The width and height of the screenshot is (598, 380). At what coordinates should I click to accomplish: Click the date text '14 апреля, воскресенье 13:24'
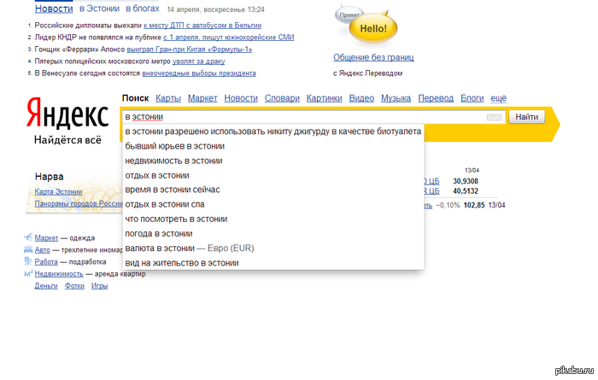(216, 9)
